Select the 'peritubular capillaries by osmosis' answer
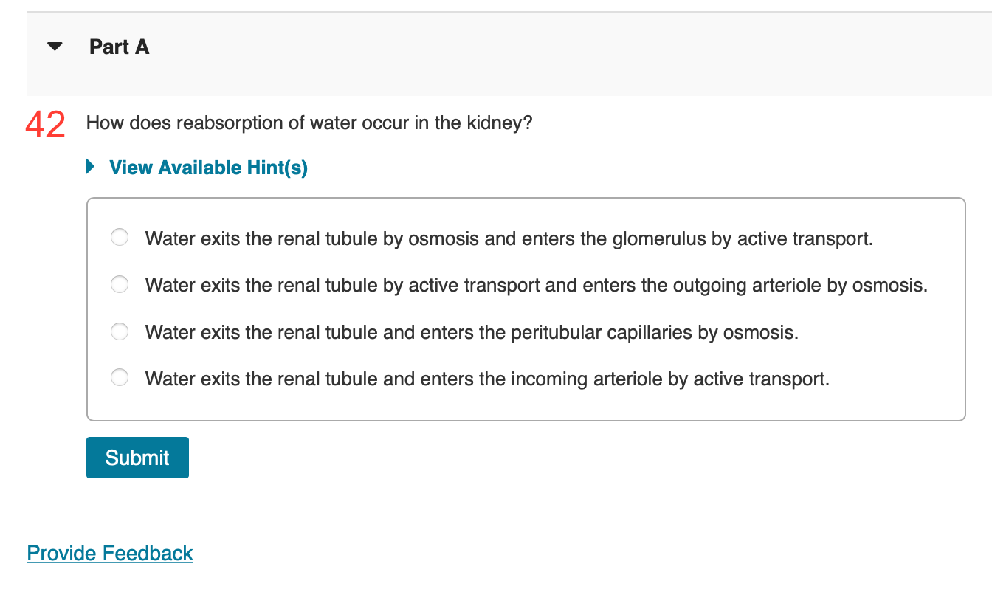Viewport: 992px width, 592px height. tap(119, 331)
